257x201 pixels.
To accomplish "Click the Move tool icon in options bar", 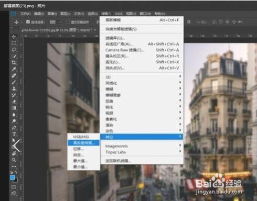I will click(16, 22).
